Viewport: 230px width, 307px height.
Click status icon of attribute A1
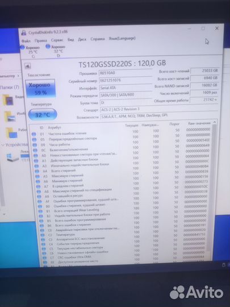pyautogui.click(x=36, y=161)
